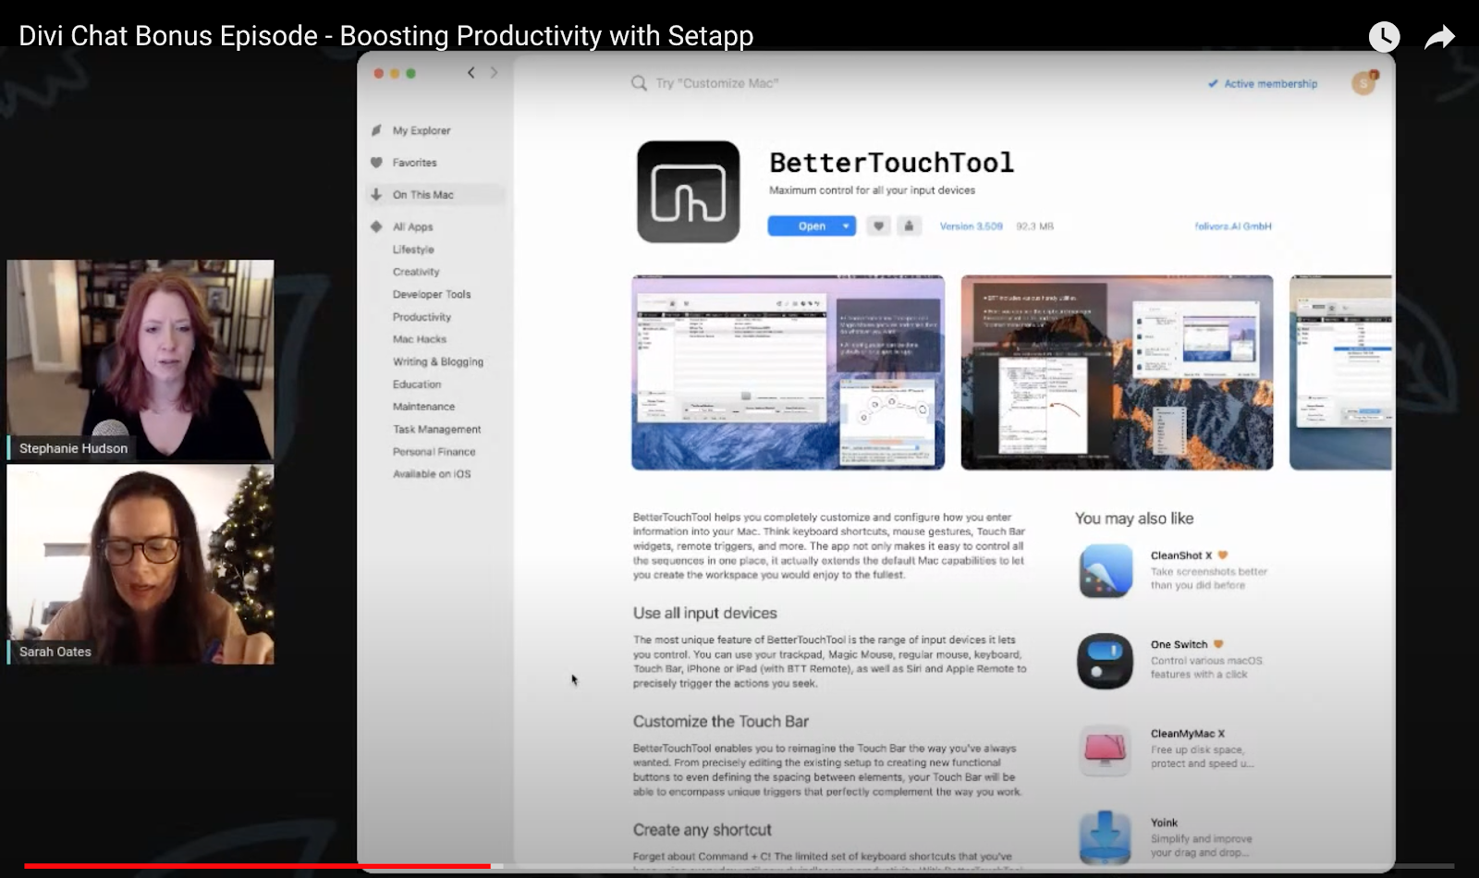Click the BetterTouchTool app icon
Screen dimensions: 1479x878
[x=688, y=191]
